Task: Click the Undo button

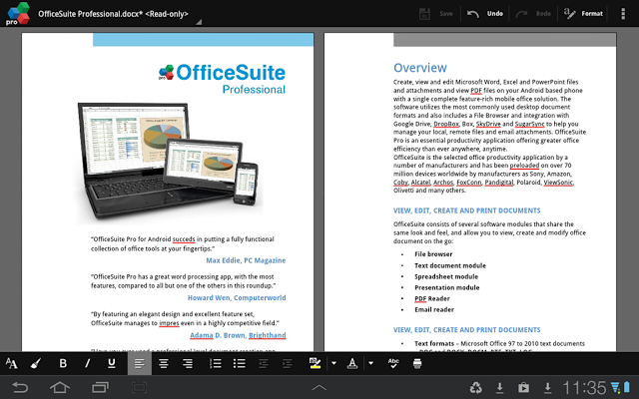Action: pos(485,14)
